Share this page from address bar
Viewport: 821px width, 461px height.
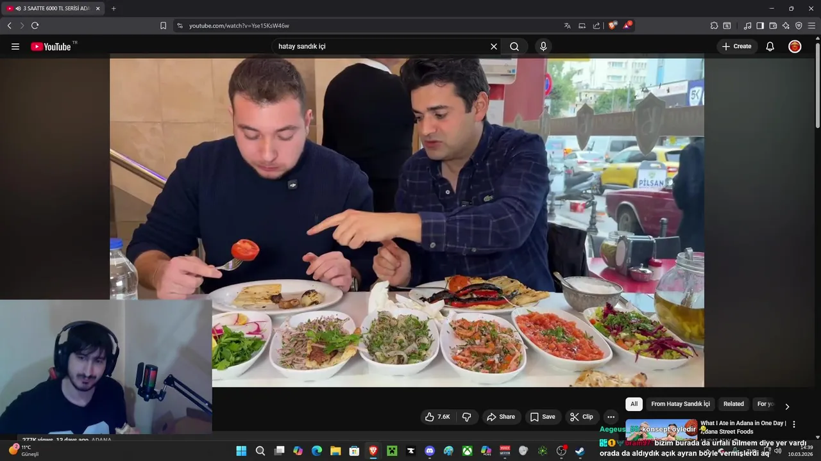[x=597, y=26]
